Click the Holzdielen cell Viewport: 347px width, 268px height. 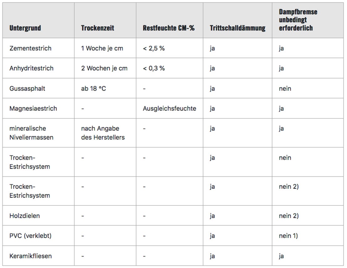tap(24, 216)
